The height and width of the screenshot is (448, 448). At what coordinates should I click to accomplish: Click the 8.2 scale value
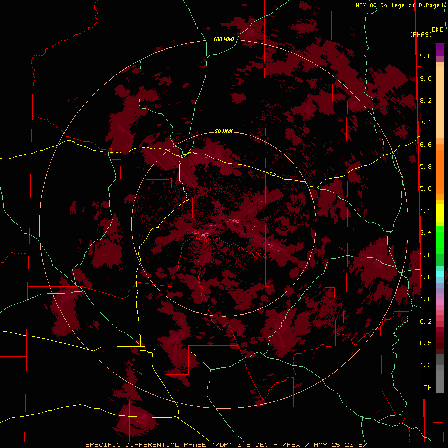[426, 100]
